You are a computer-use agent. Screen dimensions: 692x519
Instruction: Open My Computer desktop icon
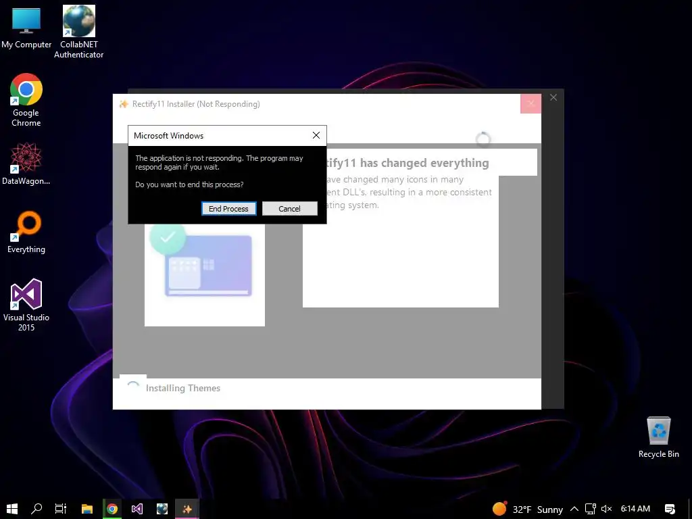point(26,28)
